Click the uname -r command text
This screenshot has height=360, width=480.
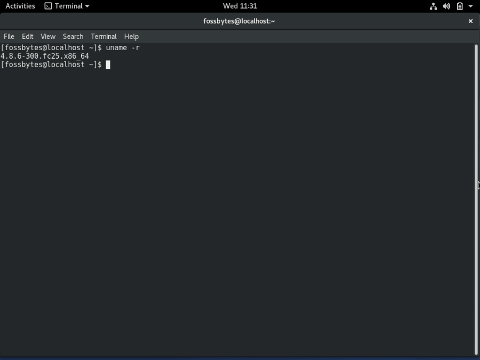click(x=123, y=48)
